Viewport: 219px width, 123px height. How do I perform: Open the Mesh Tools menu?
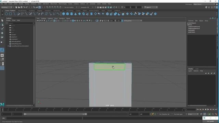54,4
